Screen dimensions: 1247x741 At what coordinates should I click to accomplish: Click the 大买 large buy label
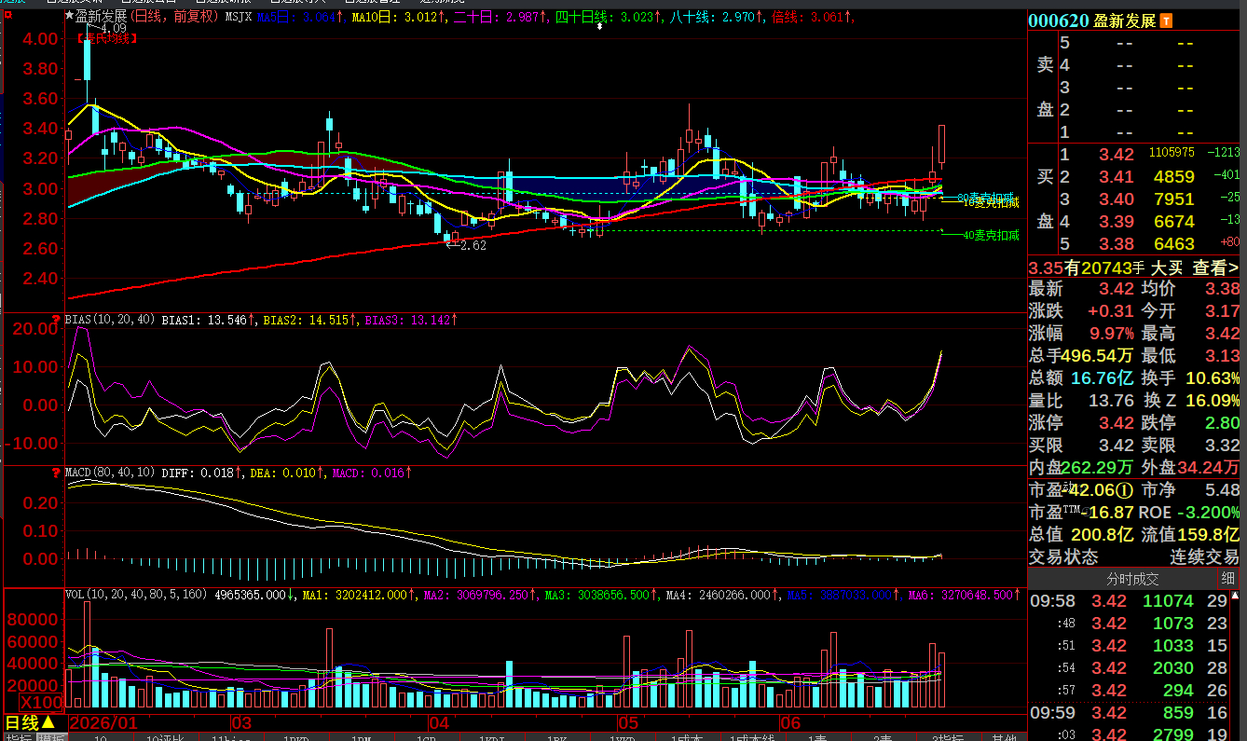pos(1166,268)
